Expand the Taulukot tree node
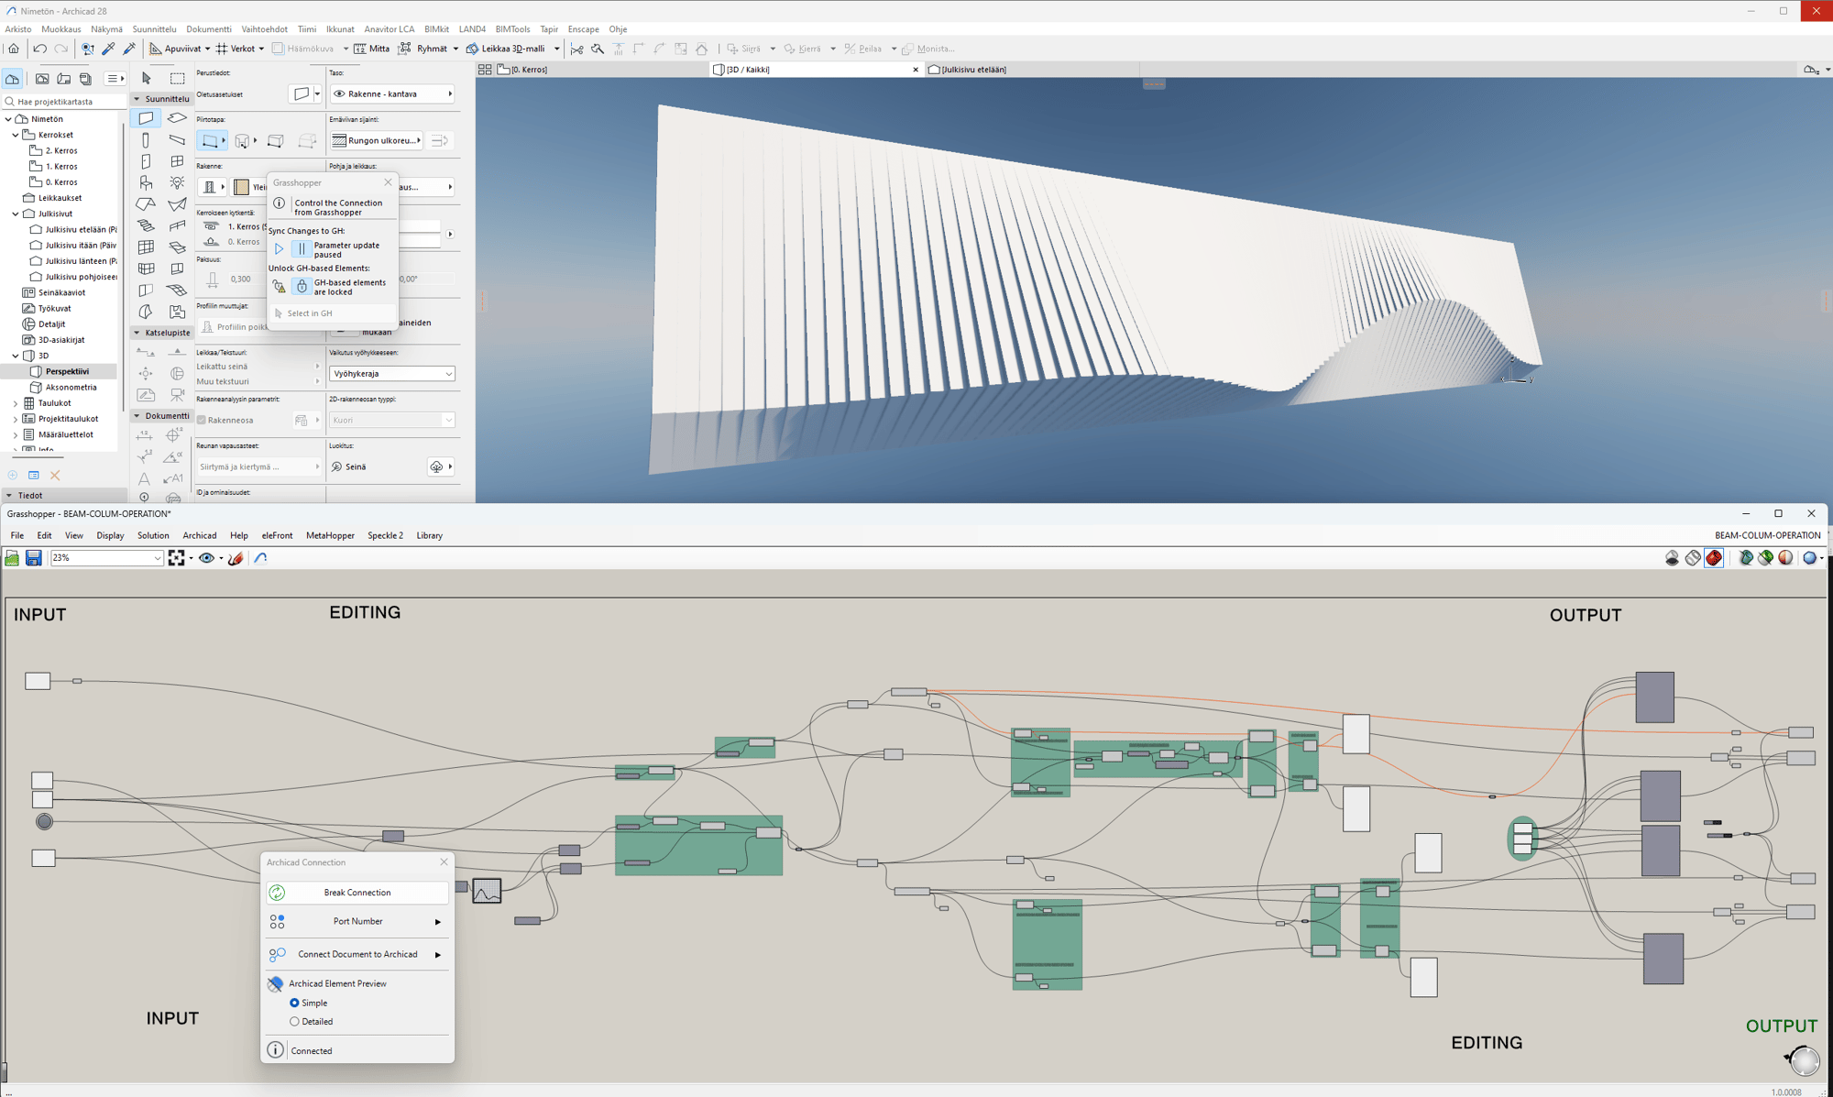The image size is (1833, 1097). (x=16, y=403)
